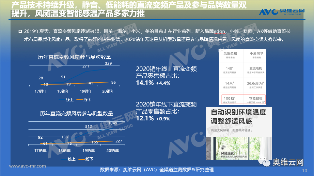This screenshot has height=176, width=314.
Task: Click data label 227 on model chart
Action: 119,141
